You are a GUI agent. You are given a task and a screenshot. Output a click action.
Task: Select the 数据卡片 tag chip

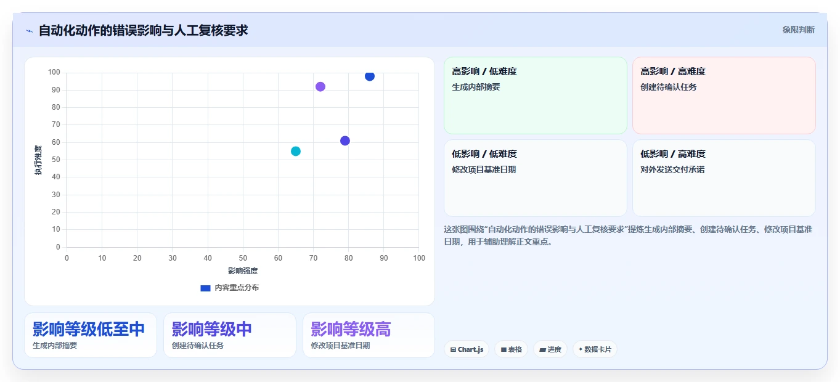pos(595,349)
